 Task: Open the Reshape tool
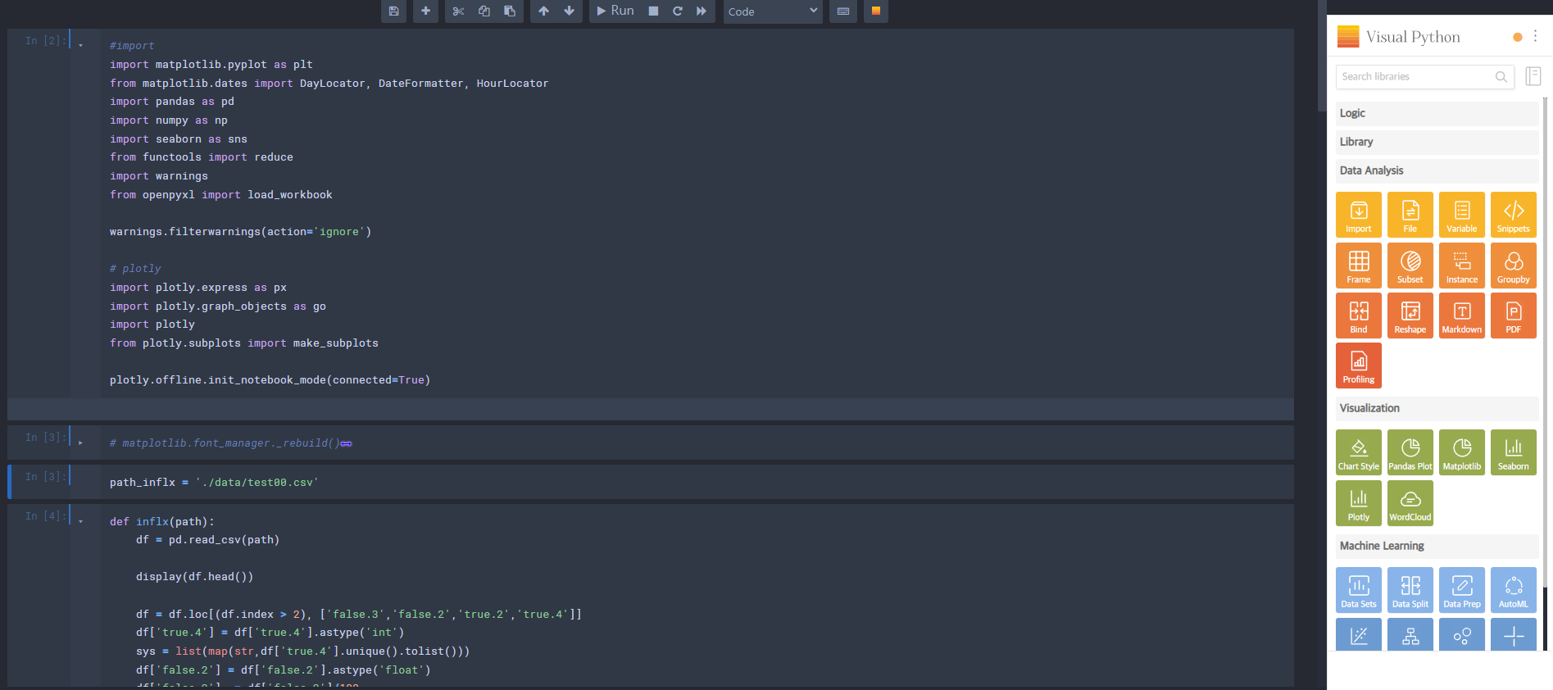click(x=1410, y=315)
